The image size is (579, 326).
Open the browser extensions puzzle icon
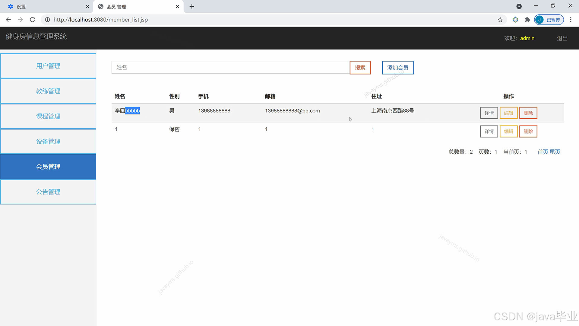pyautogui.click(x=527, y=20)
